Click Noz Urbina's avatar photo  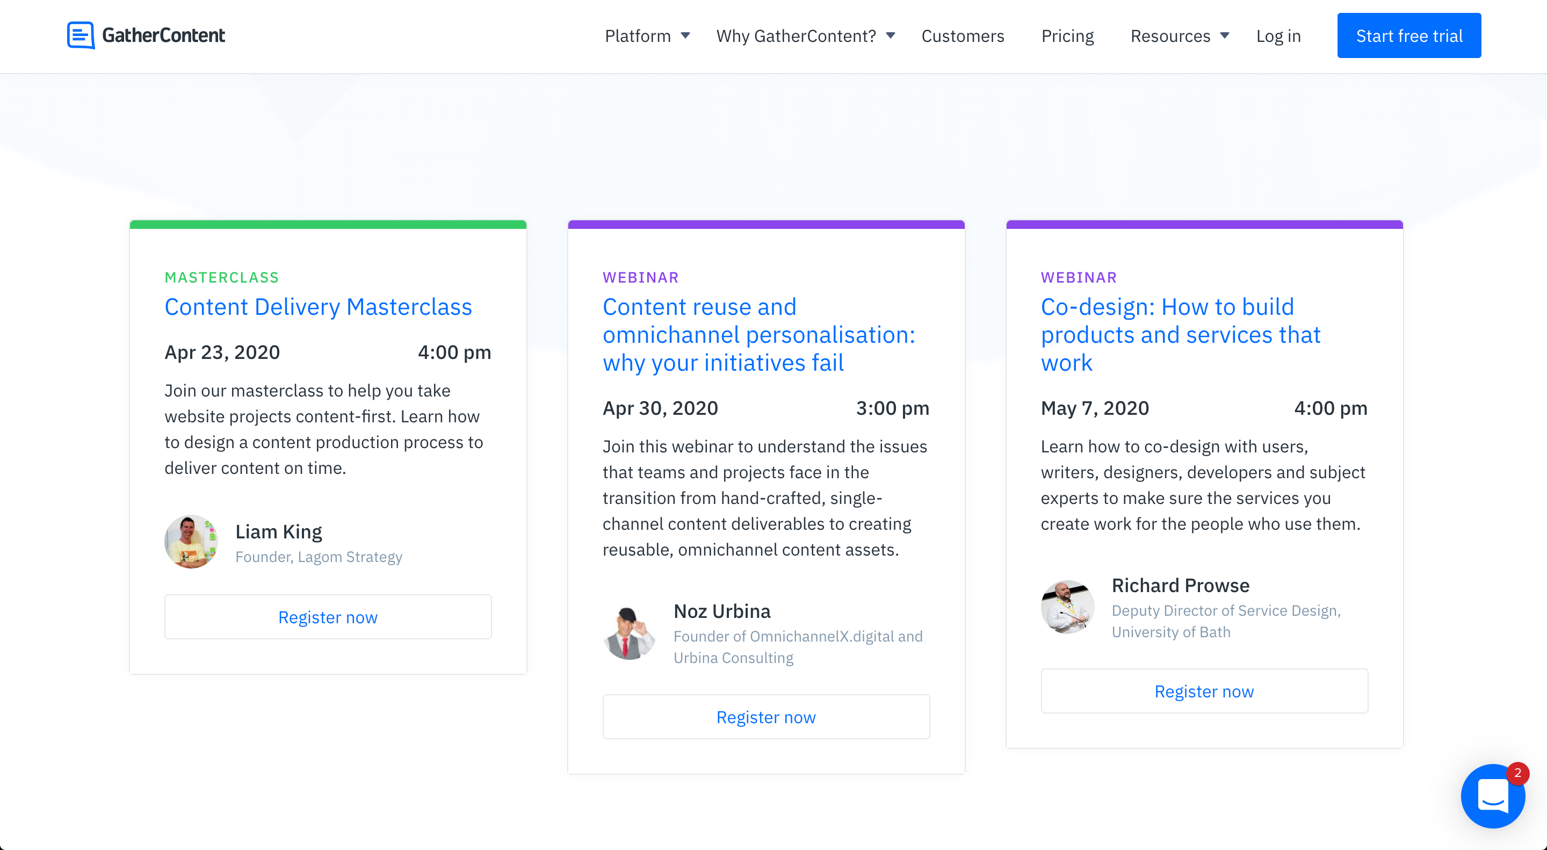click(x=630, y=634)
